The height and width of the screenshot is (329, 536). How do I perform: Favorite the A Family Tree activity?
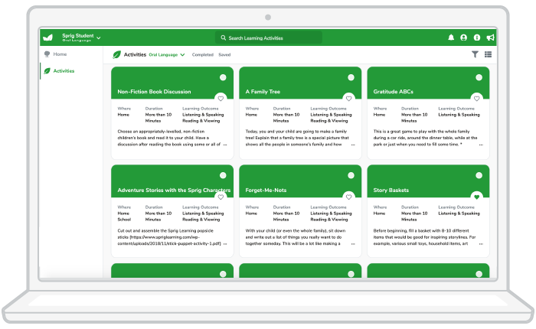pos(348,99)
